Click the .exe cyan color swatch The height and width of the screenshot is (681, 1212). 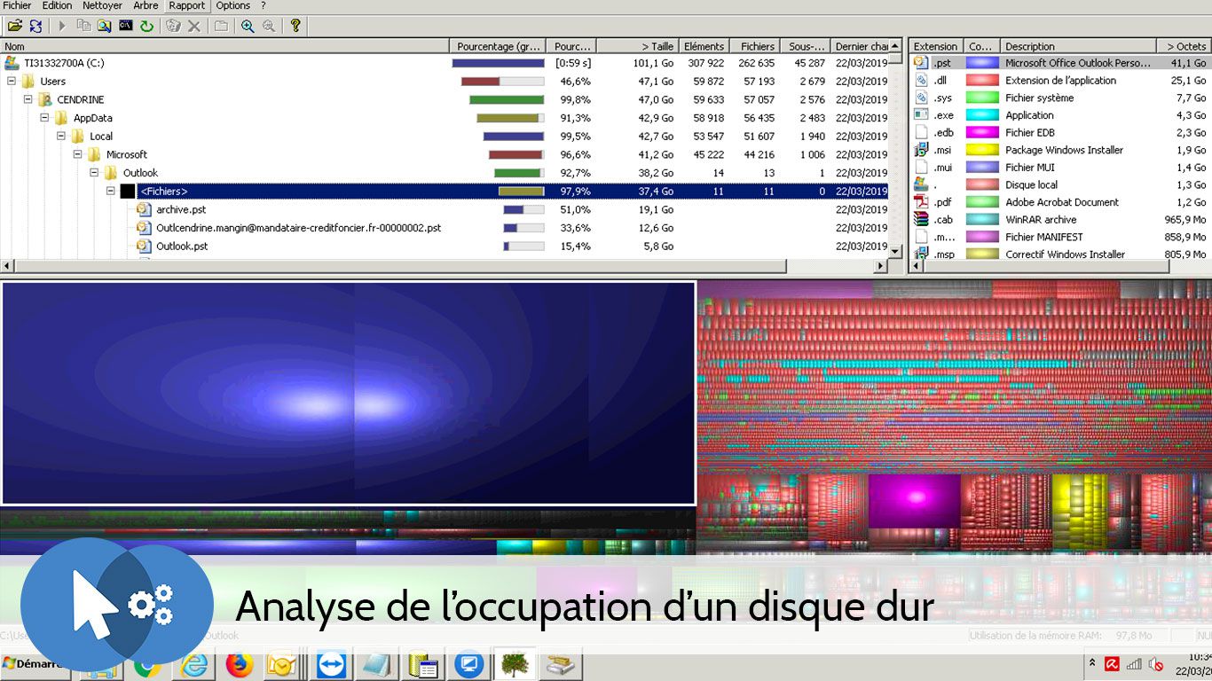[981, 115]
